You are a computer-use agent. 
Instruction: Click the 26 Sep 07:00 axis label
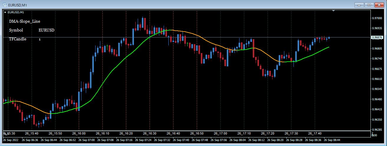(86, 140)
